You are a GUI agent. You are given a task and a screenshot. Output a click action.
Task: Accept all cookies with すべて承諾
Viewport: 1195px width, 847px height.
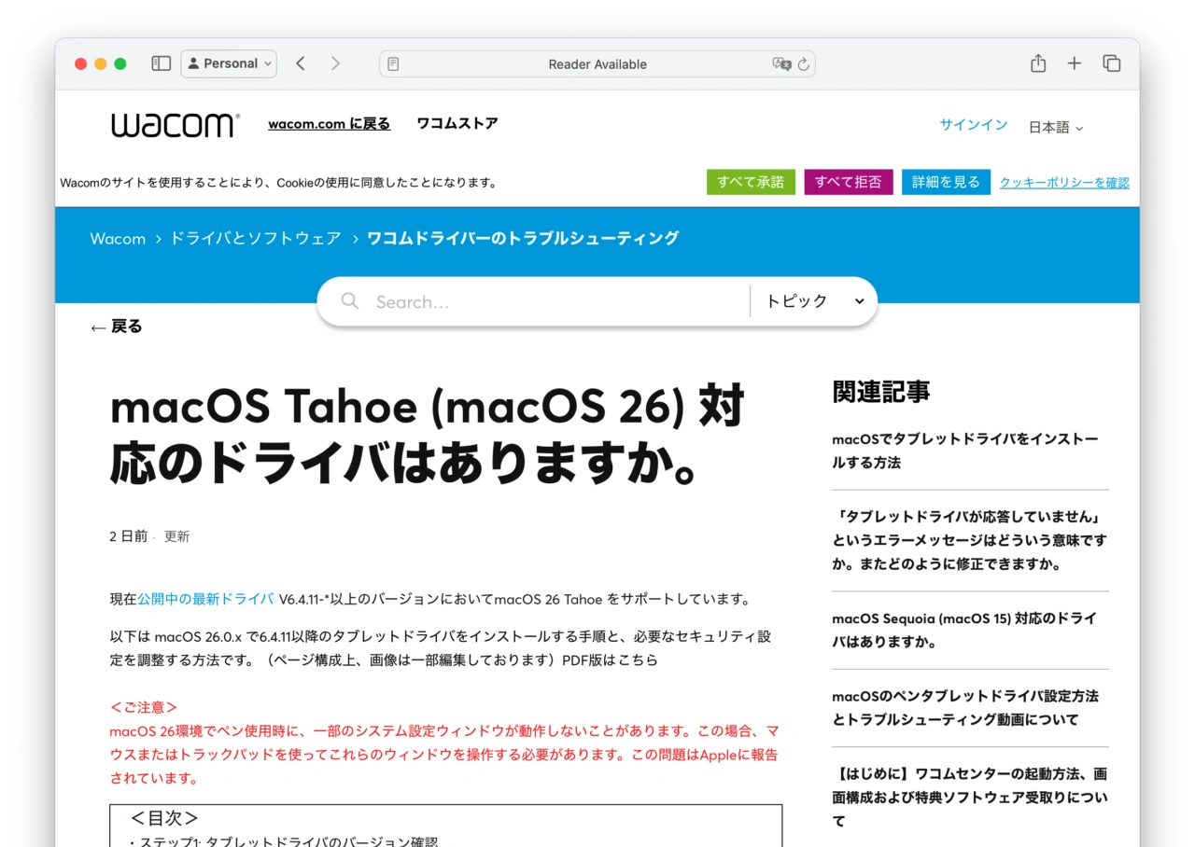click(751, 182)
